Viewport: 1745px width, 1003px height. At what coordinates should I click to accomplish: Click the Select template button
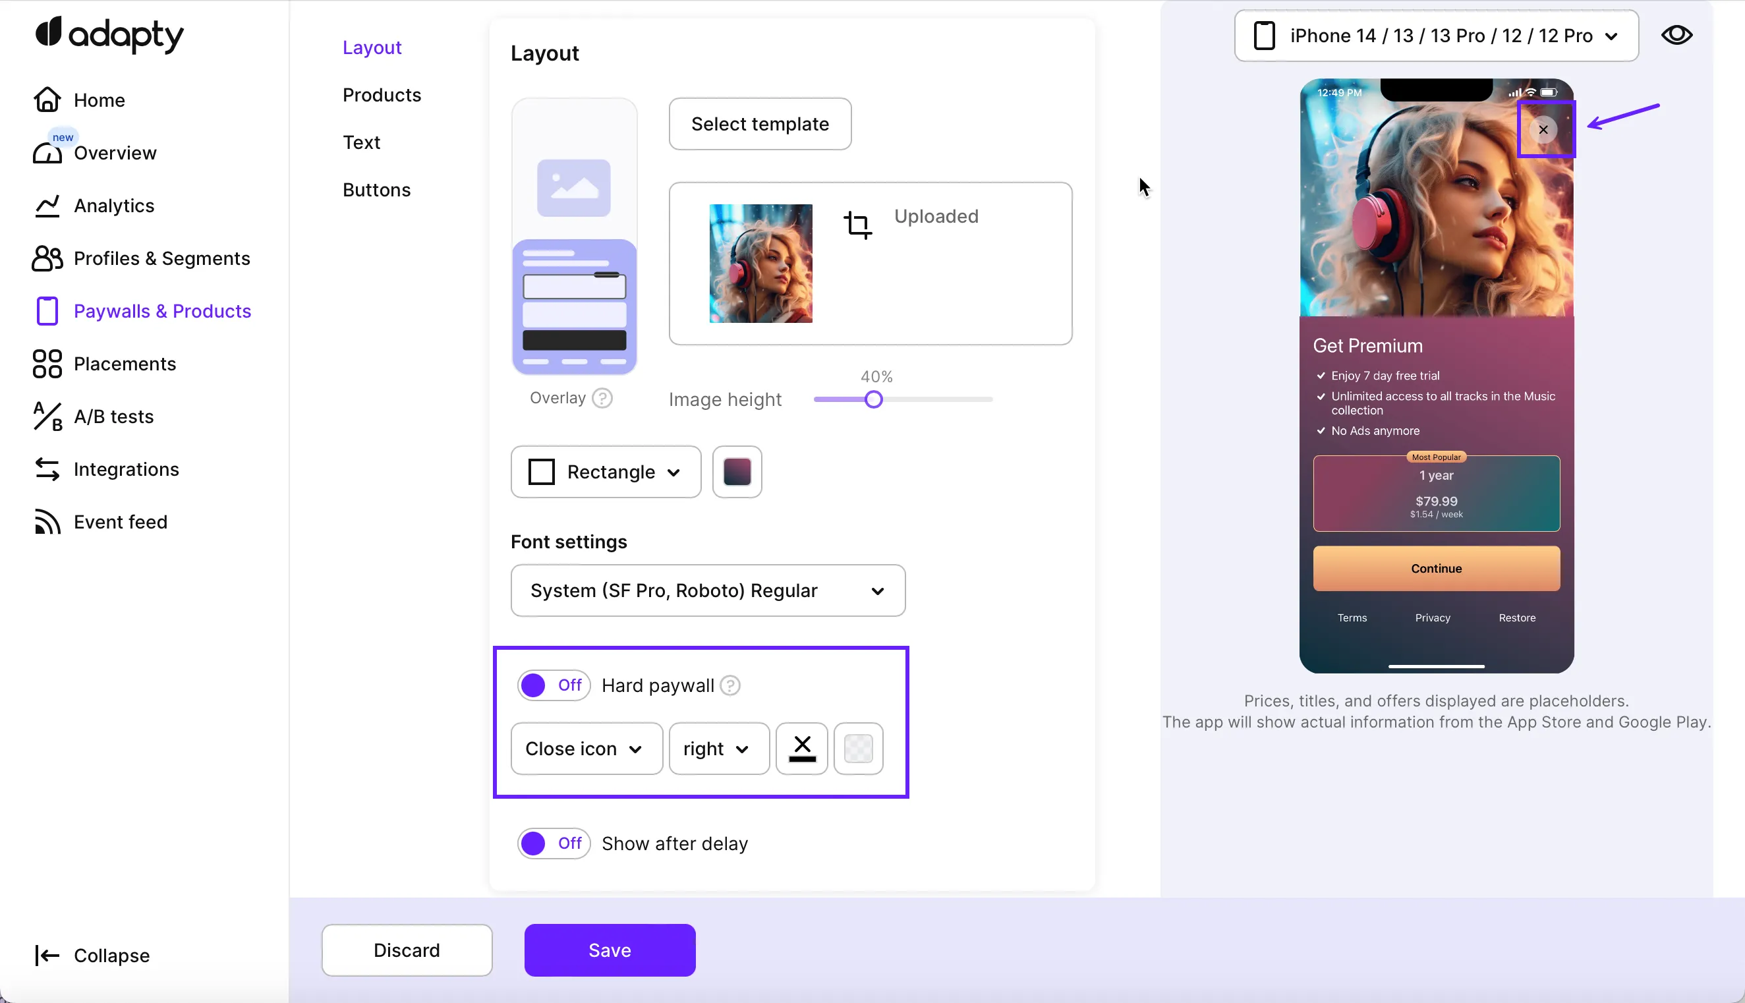[x=760, y=124]
